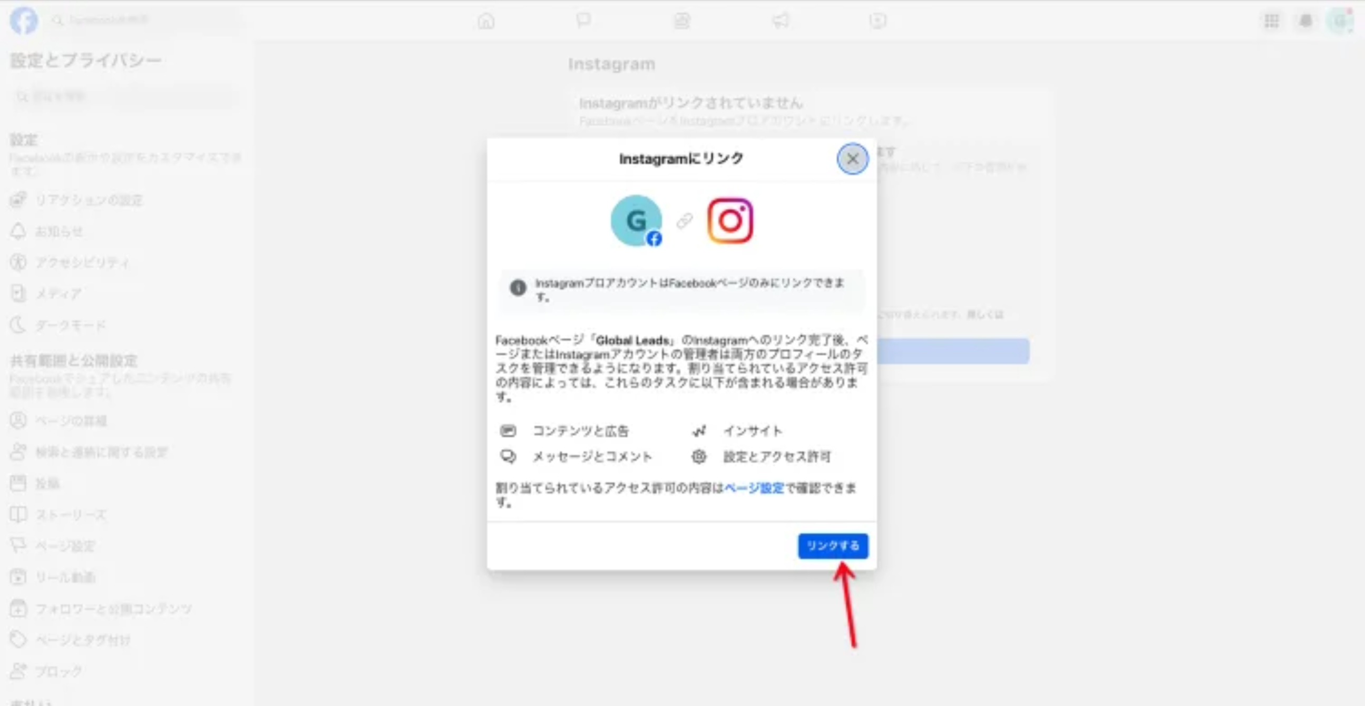Click the 設定とアクセス許可 text

point(777,456)
